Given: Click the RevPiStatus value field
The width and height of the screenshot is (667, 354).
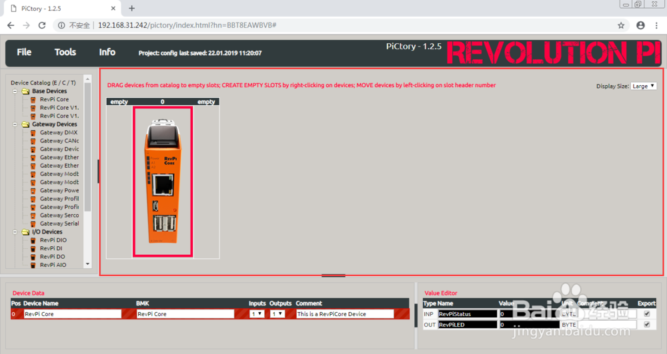Looking at the screenshot, I should [529, 314].
